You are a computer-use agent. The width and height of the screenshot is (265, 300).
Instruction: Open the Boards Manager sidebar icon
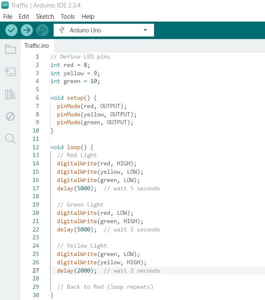tap(10, 72)
